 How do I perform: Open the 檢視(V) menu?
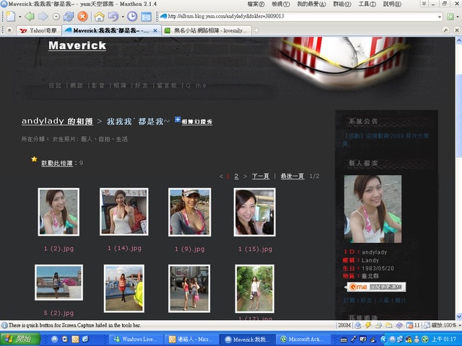281,4
